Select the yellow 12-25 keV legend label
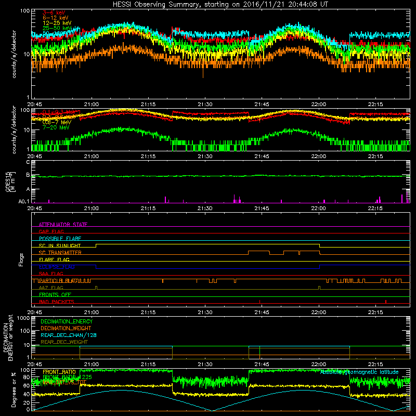Screen dimensions: 416x416 pos(57,23)
